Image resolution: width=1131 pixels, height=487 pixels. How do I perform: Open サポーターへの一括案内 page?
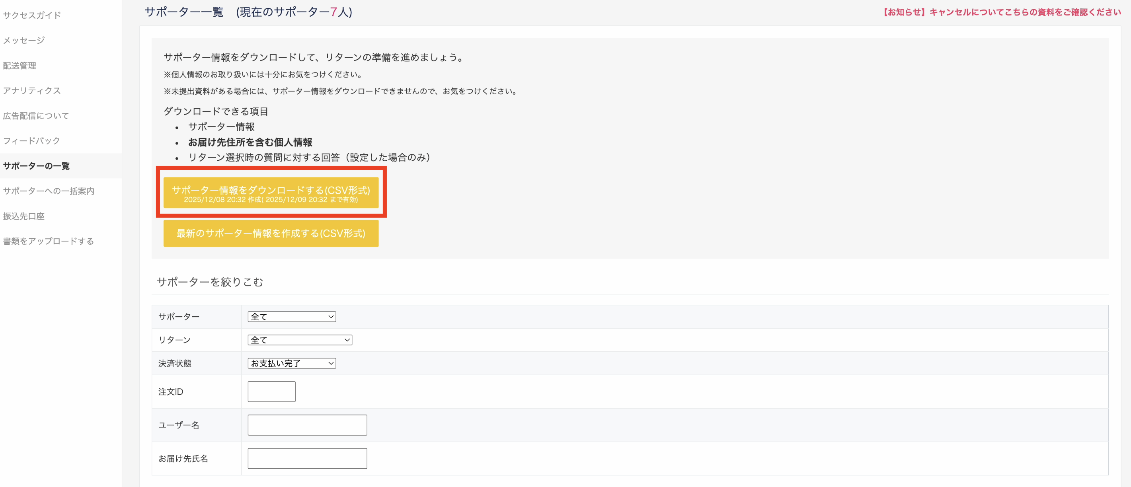48,191
